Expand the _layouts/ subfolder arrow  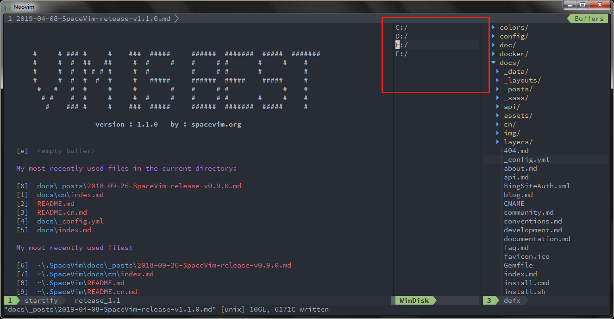click(498, 80)
